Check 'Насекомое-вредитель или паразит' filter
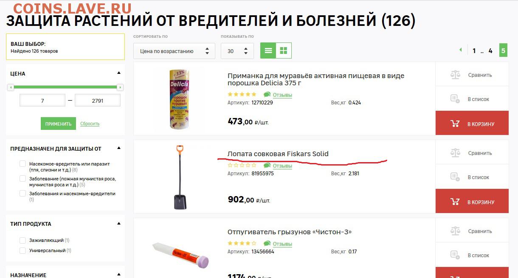This screenshot has width=518, height=278. (x=23, y=164)
